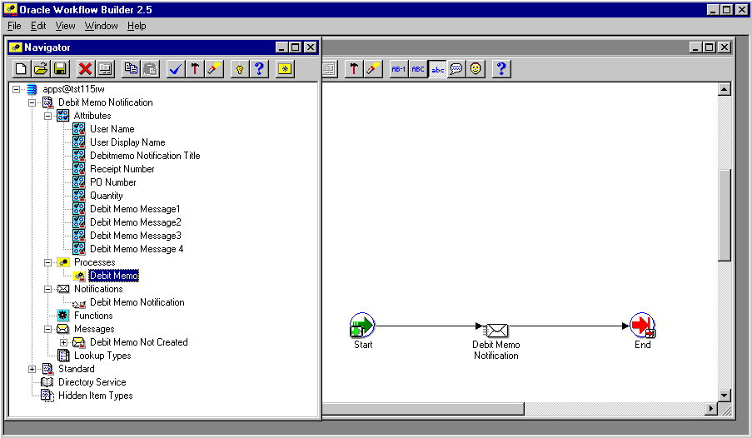This screenshot has width=752, height=438.
Task: Select the End node in the diagram
Action: click(x=643, y=326)
